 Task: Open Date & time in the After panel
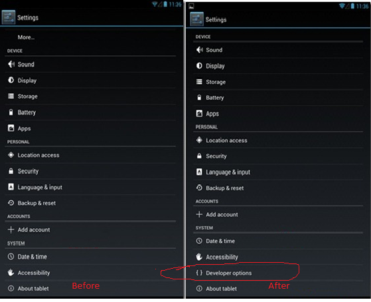tap(278, 241)
